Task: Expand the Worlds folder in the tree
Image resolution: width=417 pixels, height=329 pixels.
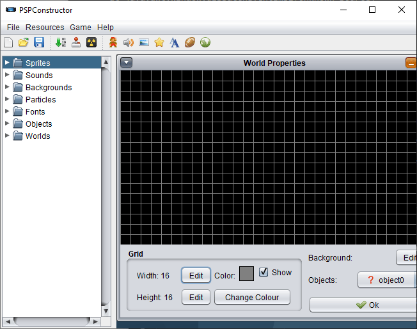Action: [x=7, y=136]
